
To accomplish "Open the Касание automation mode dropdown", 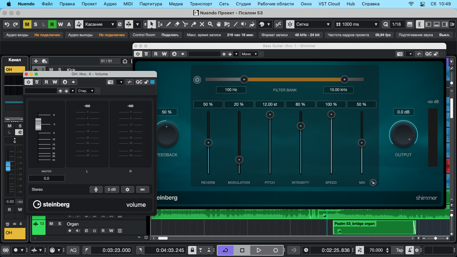I will click(x=100, y=24).
